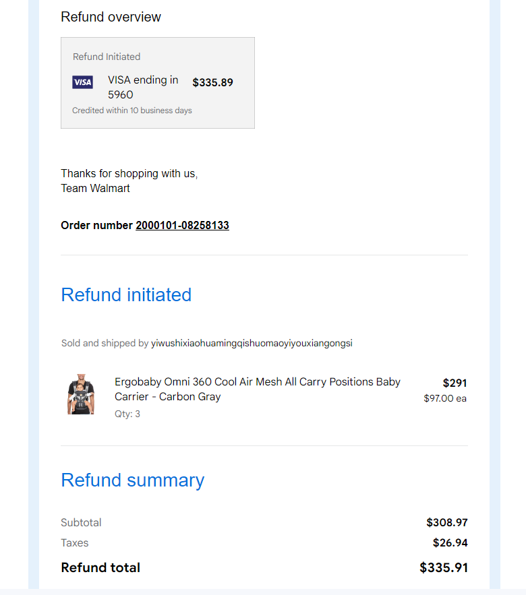Select the Taxes amount $26.94
The image size is (526, 595).
pyautogui.click(x=450, y=542)
